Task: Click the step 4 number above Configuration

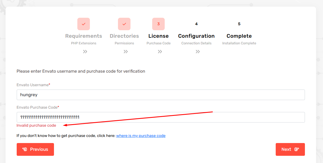Action: [x=196, y=24]
